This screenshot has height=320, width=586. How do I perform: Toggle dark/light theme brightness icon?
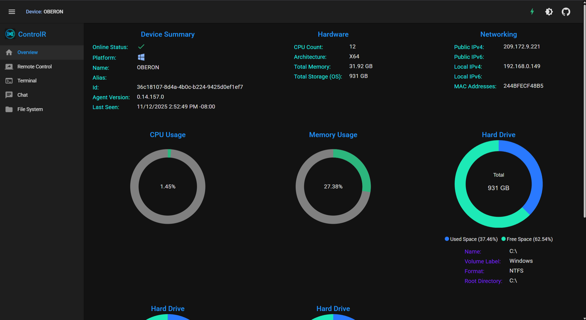click(x=549, y=12)
